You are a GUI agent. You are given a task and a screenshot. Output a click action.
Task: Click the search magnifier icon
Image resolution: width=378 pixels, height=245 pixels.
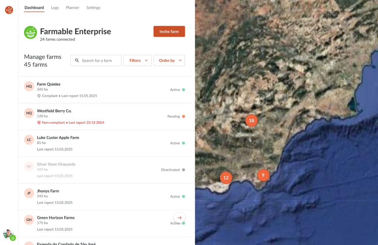(77, 60)
